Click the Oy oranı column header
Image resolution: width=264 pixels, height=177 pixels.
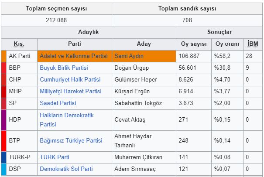(227, 44)
